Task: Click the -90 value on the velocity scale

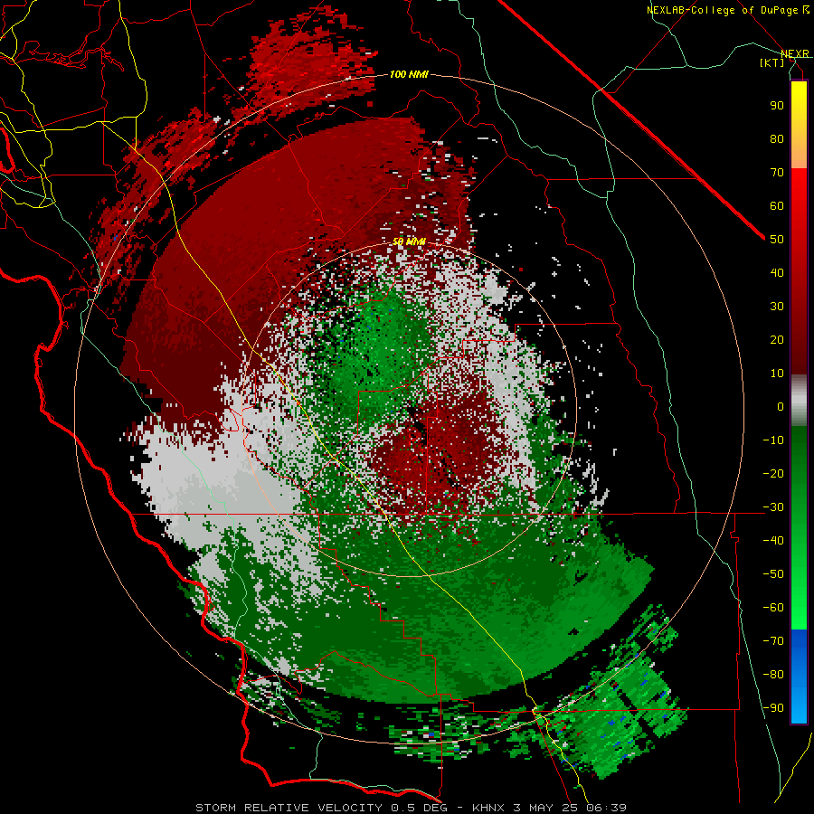Action: (x=773, y=708)
